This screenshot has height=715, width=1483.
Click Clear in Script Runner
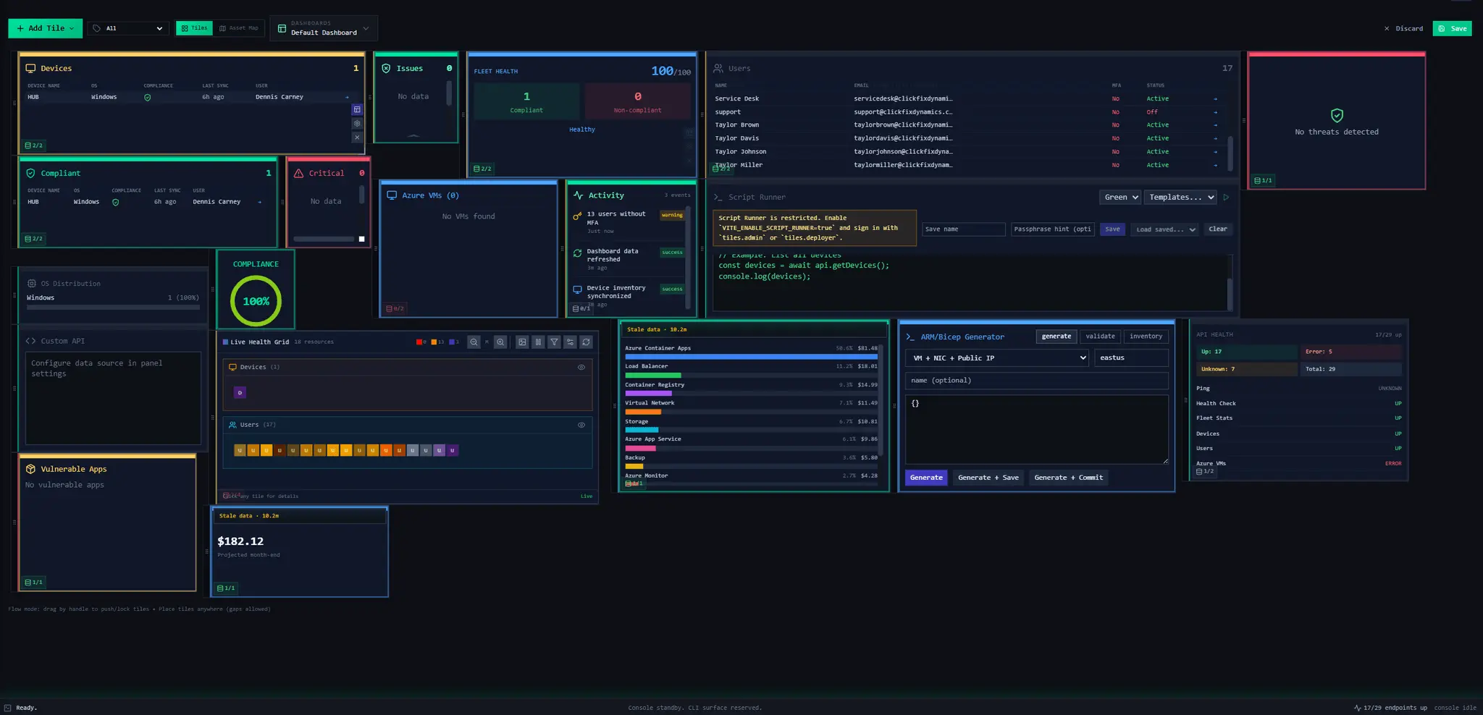pyautogui.click(x=1218, y=229)
